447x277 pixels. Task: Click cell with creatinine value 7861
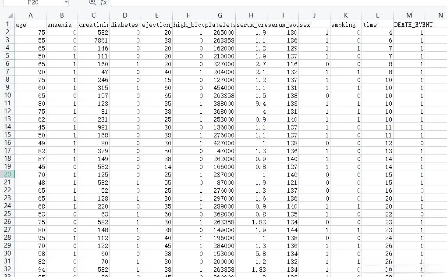pos(93,40)
